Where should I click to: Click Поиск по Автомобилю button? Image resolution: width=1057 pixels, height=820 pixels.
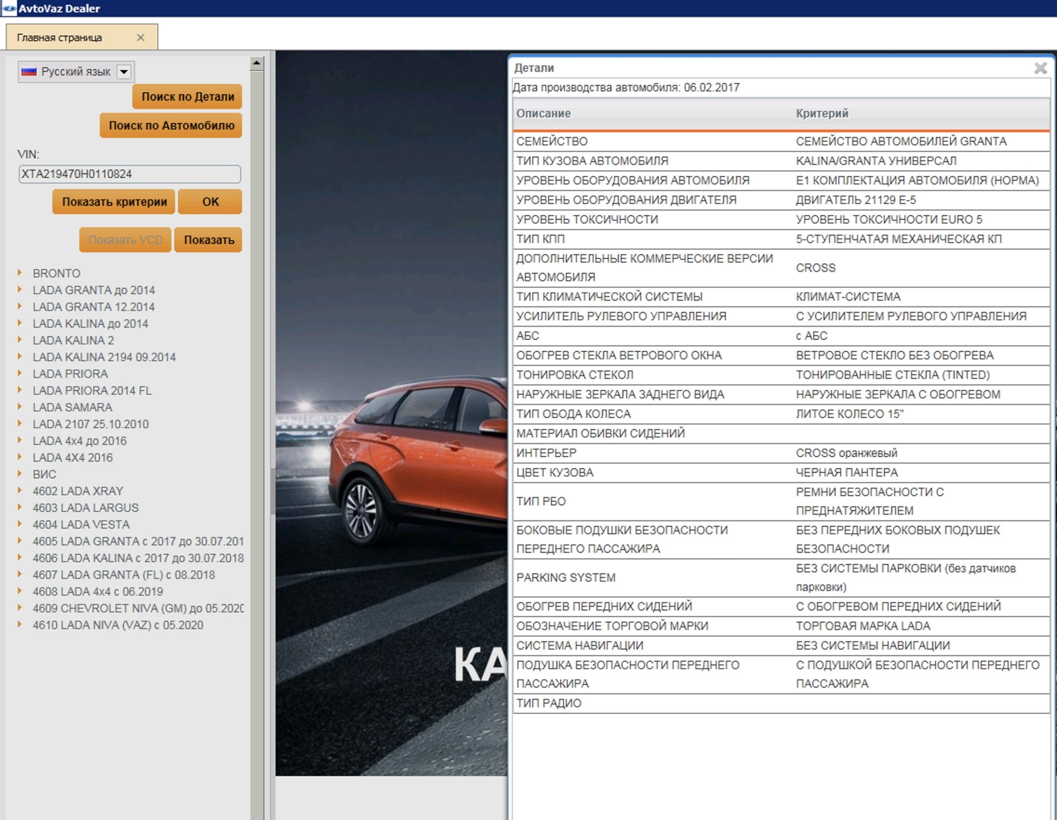pyautogui.click(x=171, y=125)
